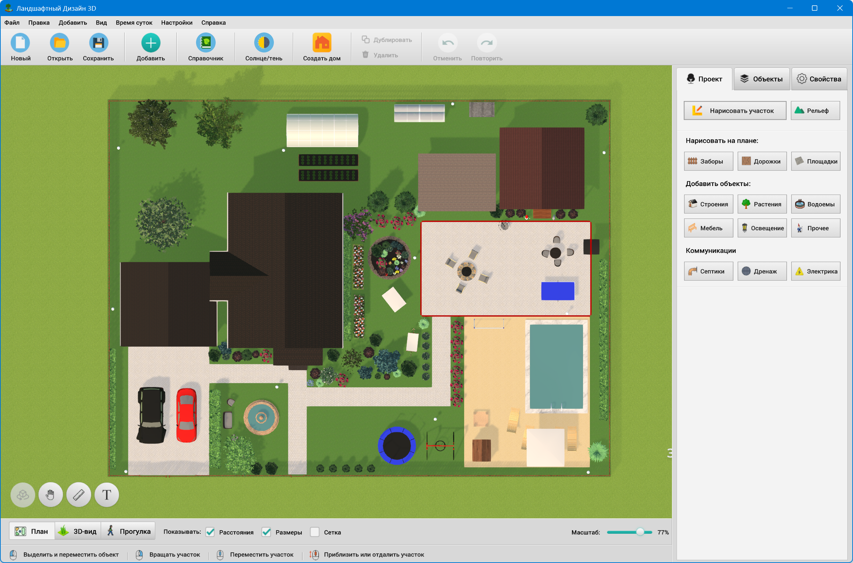The width and height of the screenshot is (853, 563).
Task: Open the Справочник reference book icon
Action: click(205, 43)
